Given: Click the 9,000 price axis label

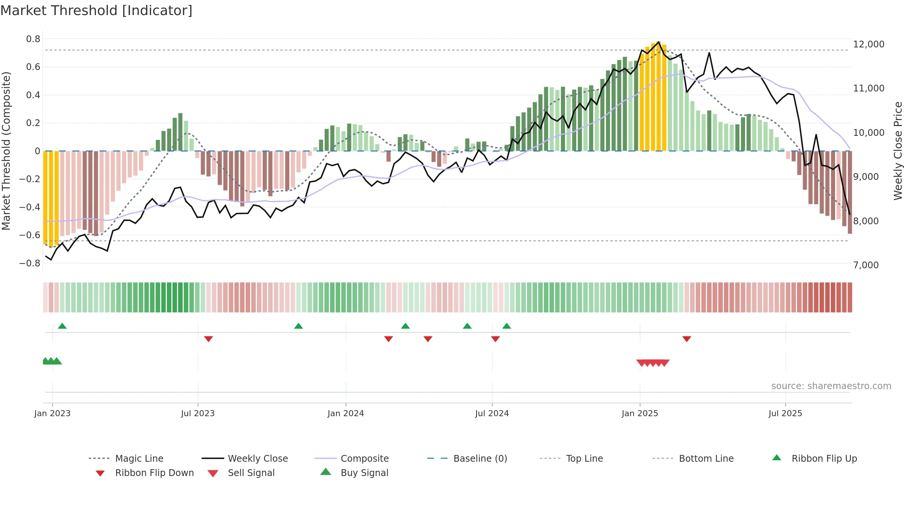Looking at the screenshot, I should 866,177.
